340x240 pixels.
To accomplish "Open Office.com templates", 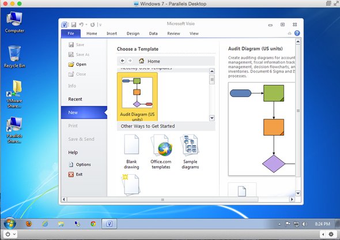I will click(x=161, y=152).
